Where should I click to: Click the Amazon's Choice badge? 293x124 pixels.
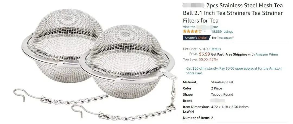click(196, 38)
